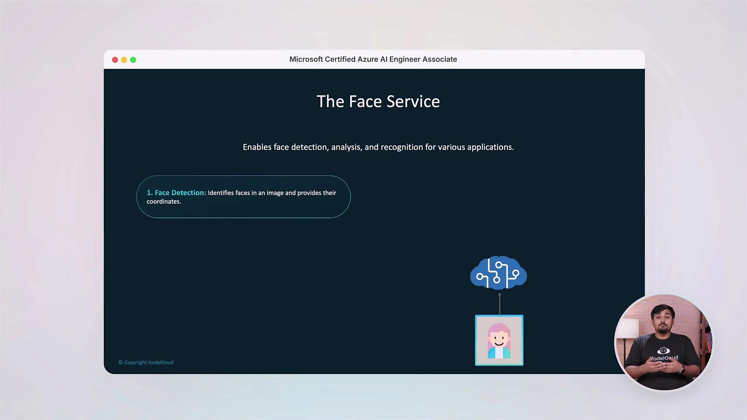Viewport: 747px width, 420px height.
Task: Click the yellow minimize traffic light button
Action: 124,60
